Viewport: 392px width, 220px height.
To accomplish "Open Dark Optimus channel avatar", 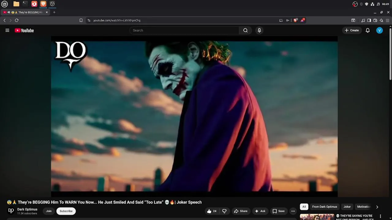I will pyautogui.click(x=11, y=211).
